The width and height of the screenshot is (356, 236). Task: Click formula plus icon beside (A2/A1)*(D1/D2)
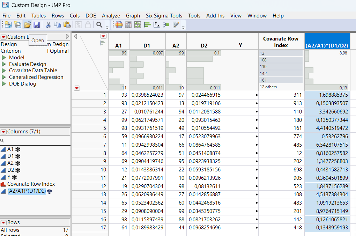pyautogui.click(x=50, y=191)
